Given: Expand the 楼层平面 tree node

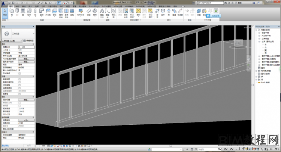Looking at the screenshot, I should point(259,33).
